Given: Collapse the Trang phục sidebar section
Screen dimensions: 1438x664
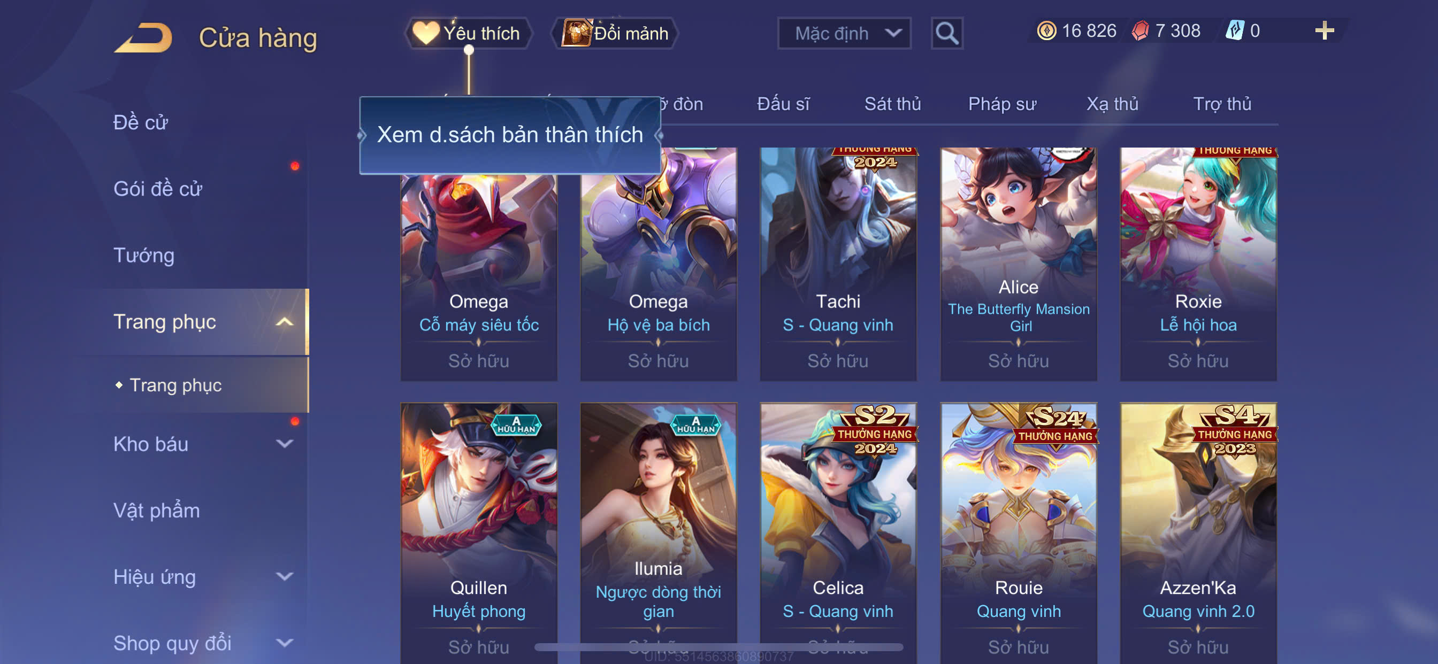Looking at the screenshot, I should coord(284,322).
